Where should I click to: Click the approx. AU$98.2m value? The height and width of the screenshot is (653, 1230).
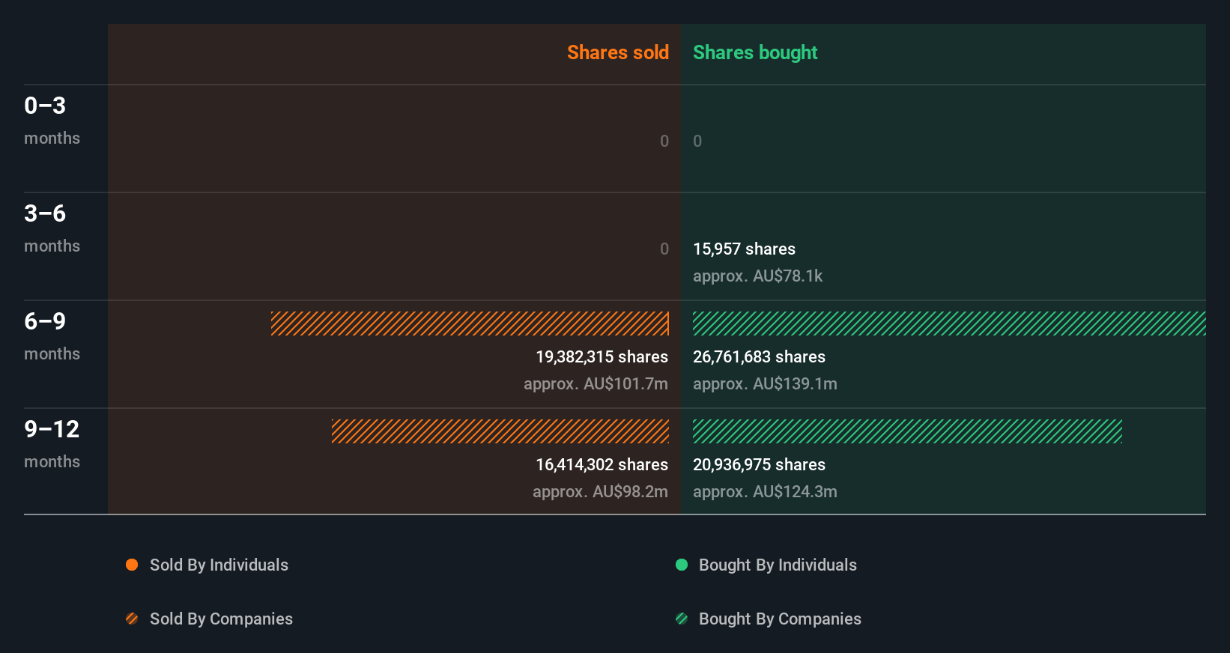(600, 491)
